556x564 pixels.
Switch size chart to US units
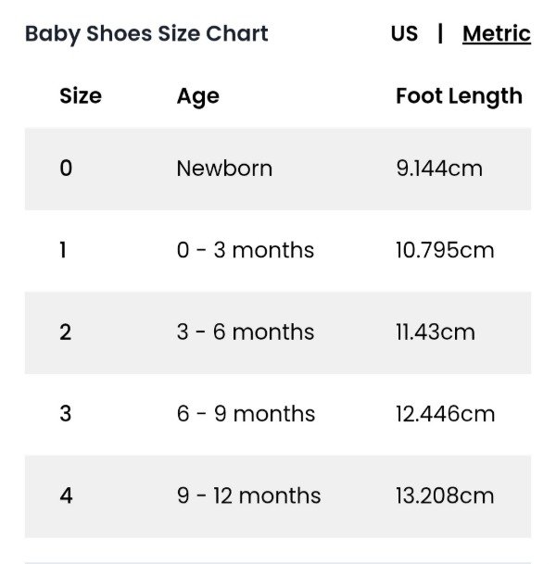tap(404, 34)
